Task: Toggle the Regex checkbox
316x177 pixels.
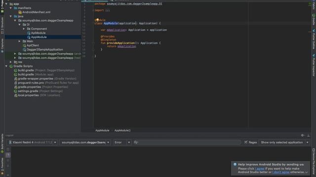Action: coord(246,142)
